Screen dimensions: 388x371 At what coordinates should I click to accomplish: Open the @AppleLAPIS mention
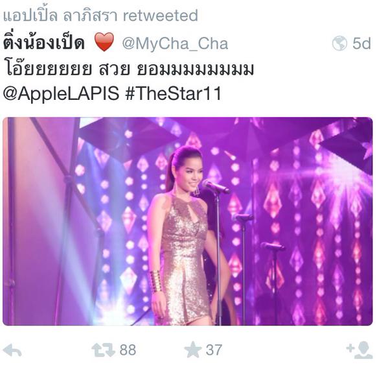61,93
